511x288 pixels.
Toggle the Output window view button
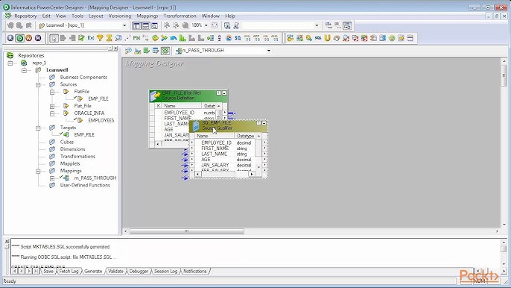[x=145, y=25]
